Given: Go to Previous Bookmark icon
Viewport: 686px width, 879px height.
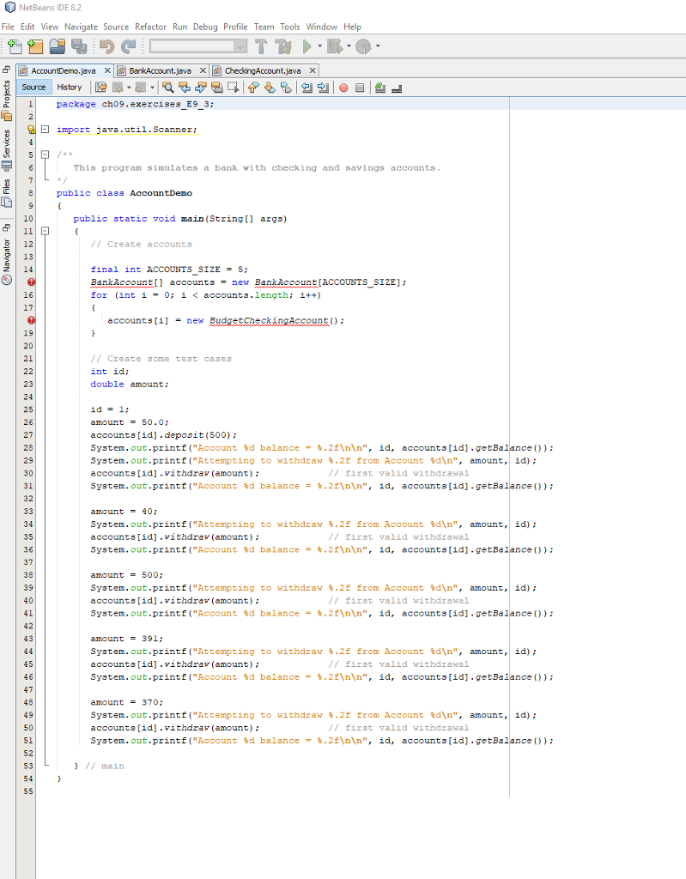Looking at the screenshot, I should tap(253, 88).
